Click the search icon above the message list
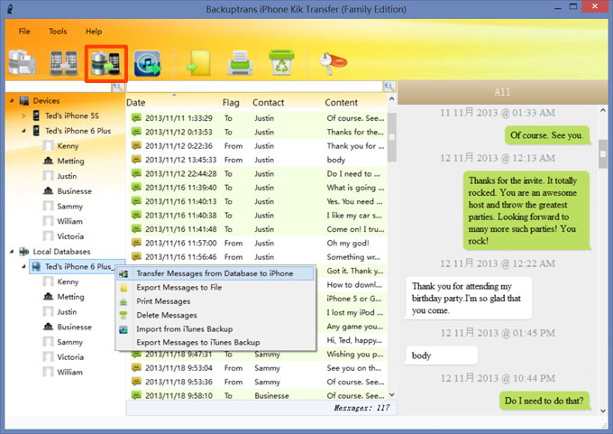Image resolution: width=613 pixels, height=434 pixels. 389,86
